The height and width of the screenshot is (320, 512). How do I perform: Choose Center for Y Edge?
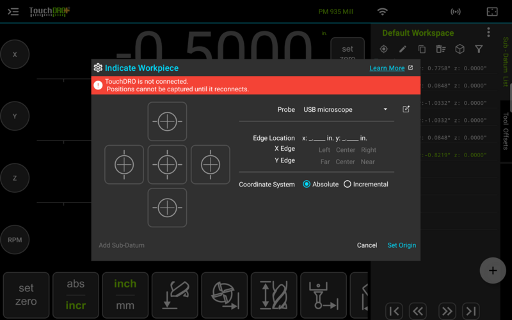pos(345,162)
